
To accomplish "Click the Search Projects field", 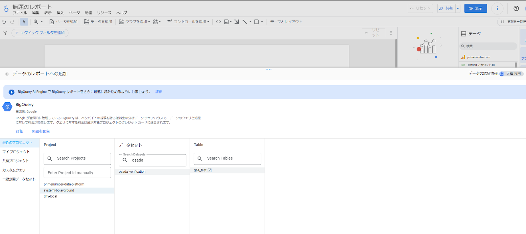I will [x=77, y=159].
